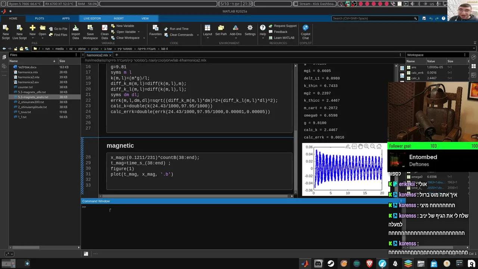Click the blue oscillation plot thumbnail
Viewport: 478px width, 269px height.
(x=345, y=170)
